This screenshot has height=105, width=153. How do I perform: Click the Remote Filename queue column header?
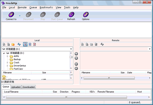[116, 92]
